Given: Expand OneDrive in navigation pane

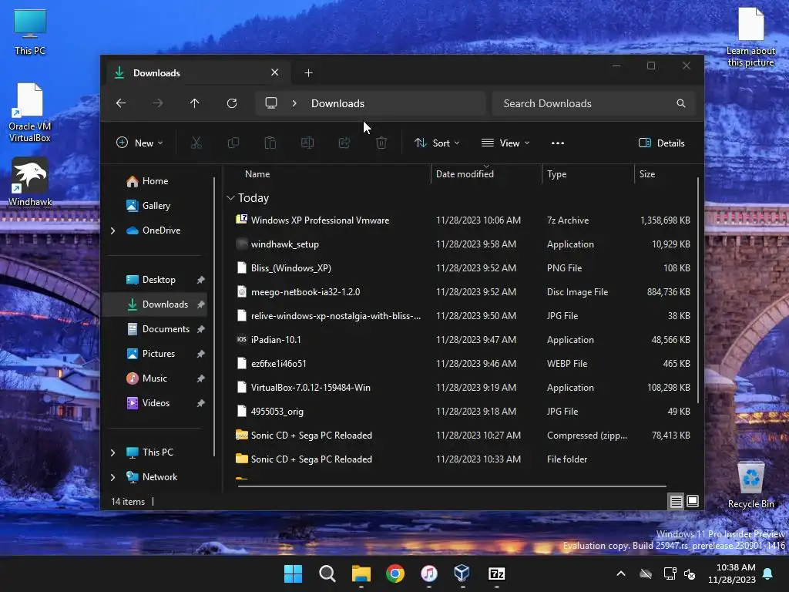Looking at the screenshot, I should pyautogui.click(x=112, y=230).
